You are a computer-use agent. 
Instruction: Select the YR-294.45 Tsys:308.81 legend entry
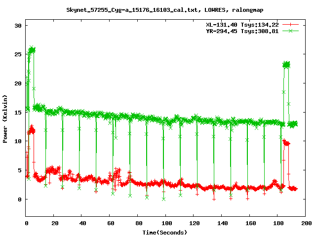[242, 31]
